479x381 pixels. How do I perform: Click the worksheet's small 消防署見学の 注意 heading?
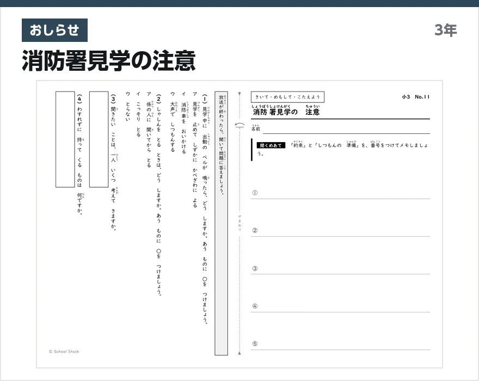(x=286, y=110)
